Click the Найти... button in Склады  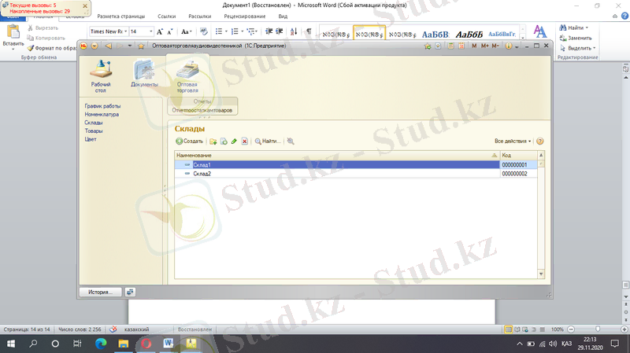268,142
